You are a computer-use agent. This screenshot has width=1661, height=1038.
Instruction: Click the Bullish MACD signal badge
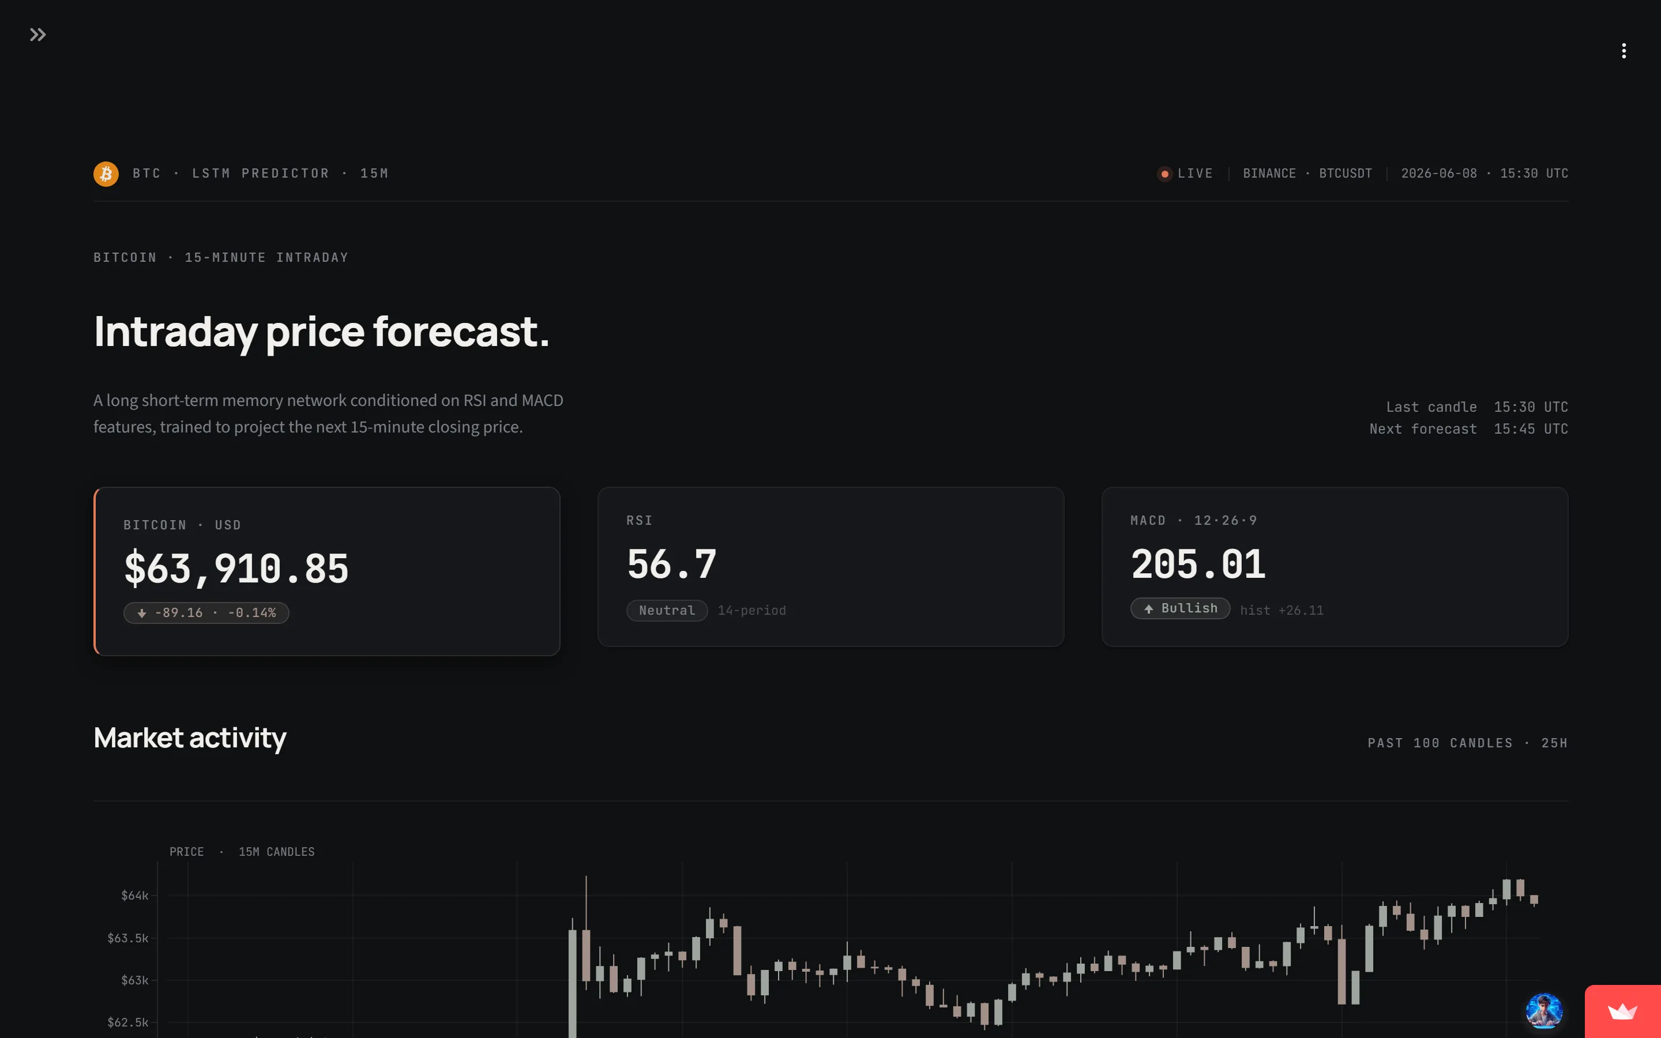pyautogui.click(x=1180, y=608)
